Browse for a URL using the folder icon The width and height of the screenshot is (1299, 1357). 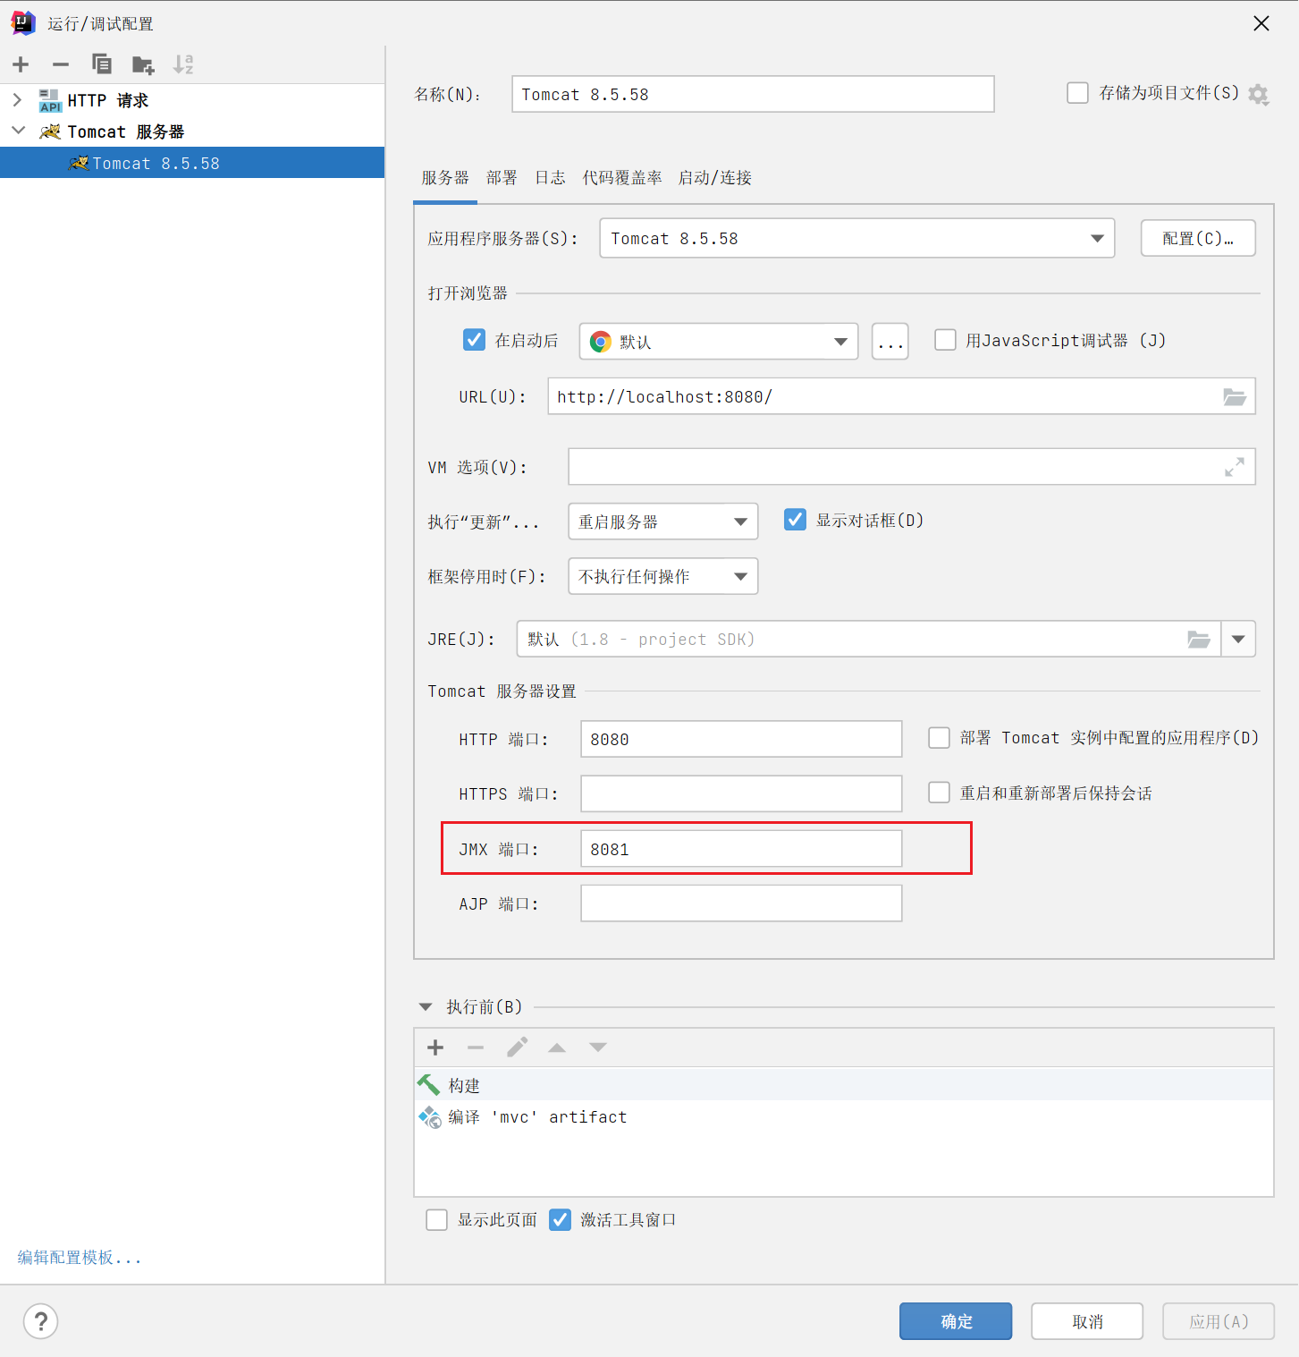coord(1235,396)
